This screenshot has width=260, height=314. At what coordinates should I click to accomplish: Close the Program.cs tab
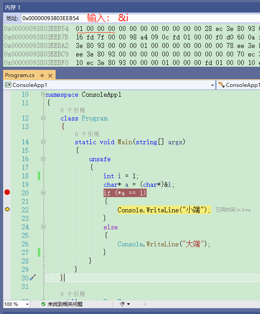[x=50, y=76]
